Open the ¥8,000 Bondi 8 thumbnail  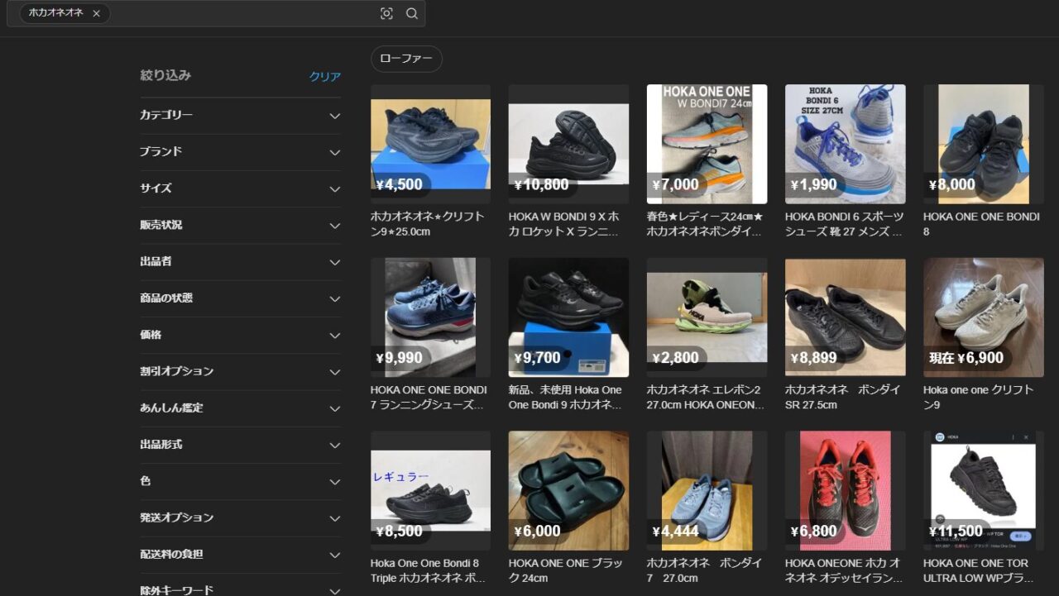[984, 144]
